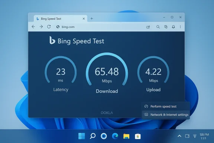
Task: Open taskbar Search magnifier
Action: point(93,136)
